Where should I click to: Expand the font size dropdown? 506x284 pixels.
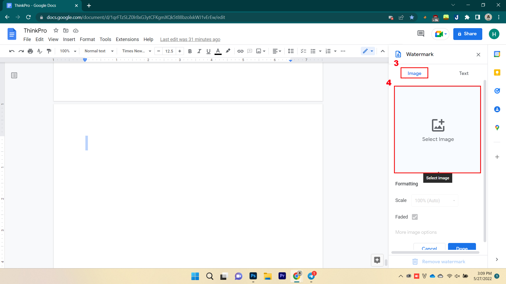tap(169, 51)
